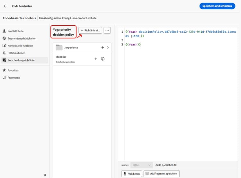This screenshot has height=178, width=241.
Task: Click the Hilfsfunktionen fx icon
Action: 4,53
